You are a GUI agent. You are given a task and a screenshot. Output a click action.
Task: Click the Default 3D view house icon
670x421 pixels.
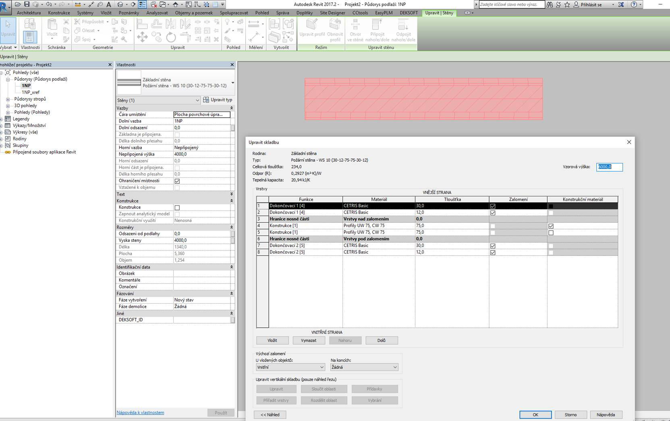(120, 4)
